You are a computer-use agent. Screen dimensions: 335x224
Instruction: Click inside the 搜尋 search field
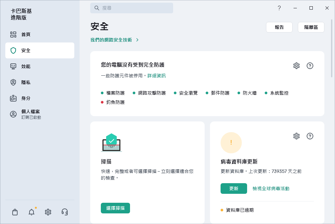coord(132,8)
